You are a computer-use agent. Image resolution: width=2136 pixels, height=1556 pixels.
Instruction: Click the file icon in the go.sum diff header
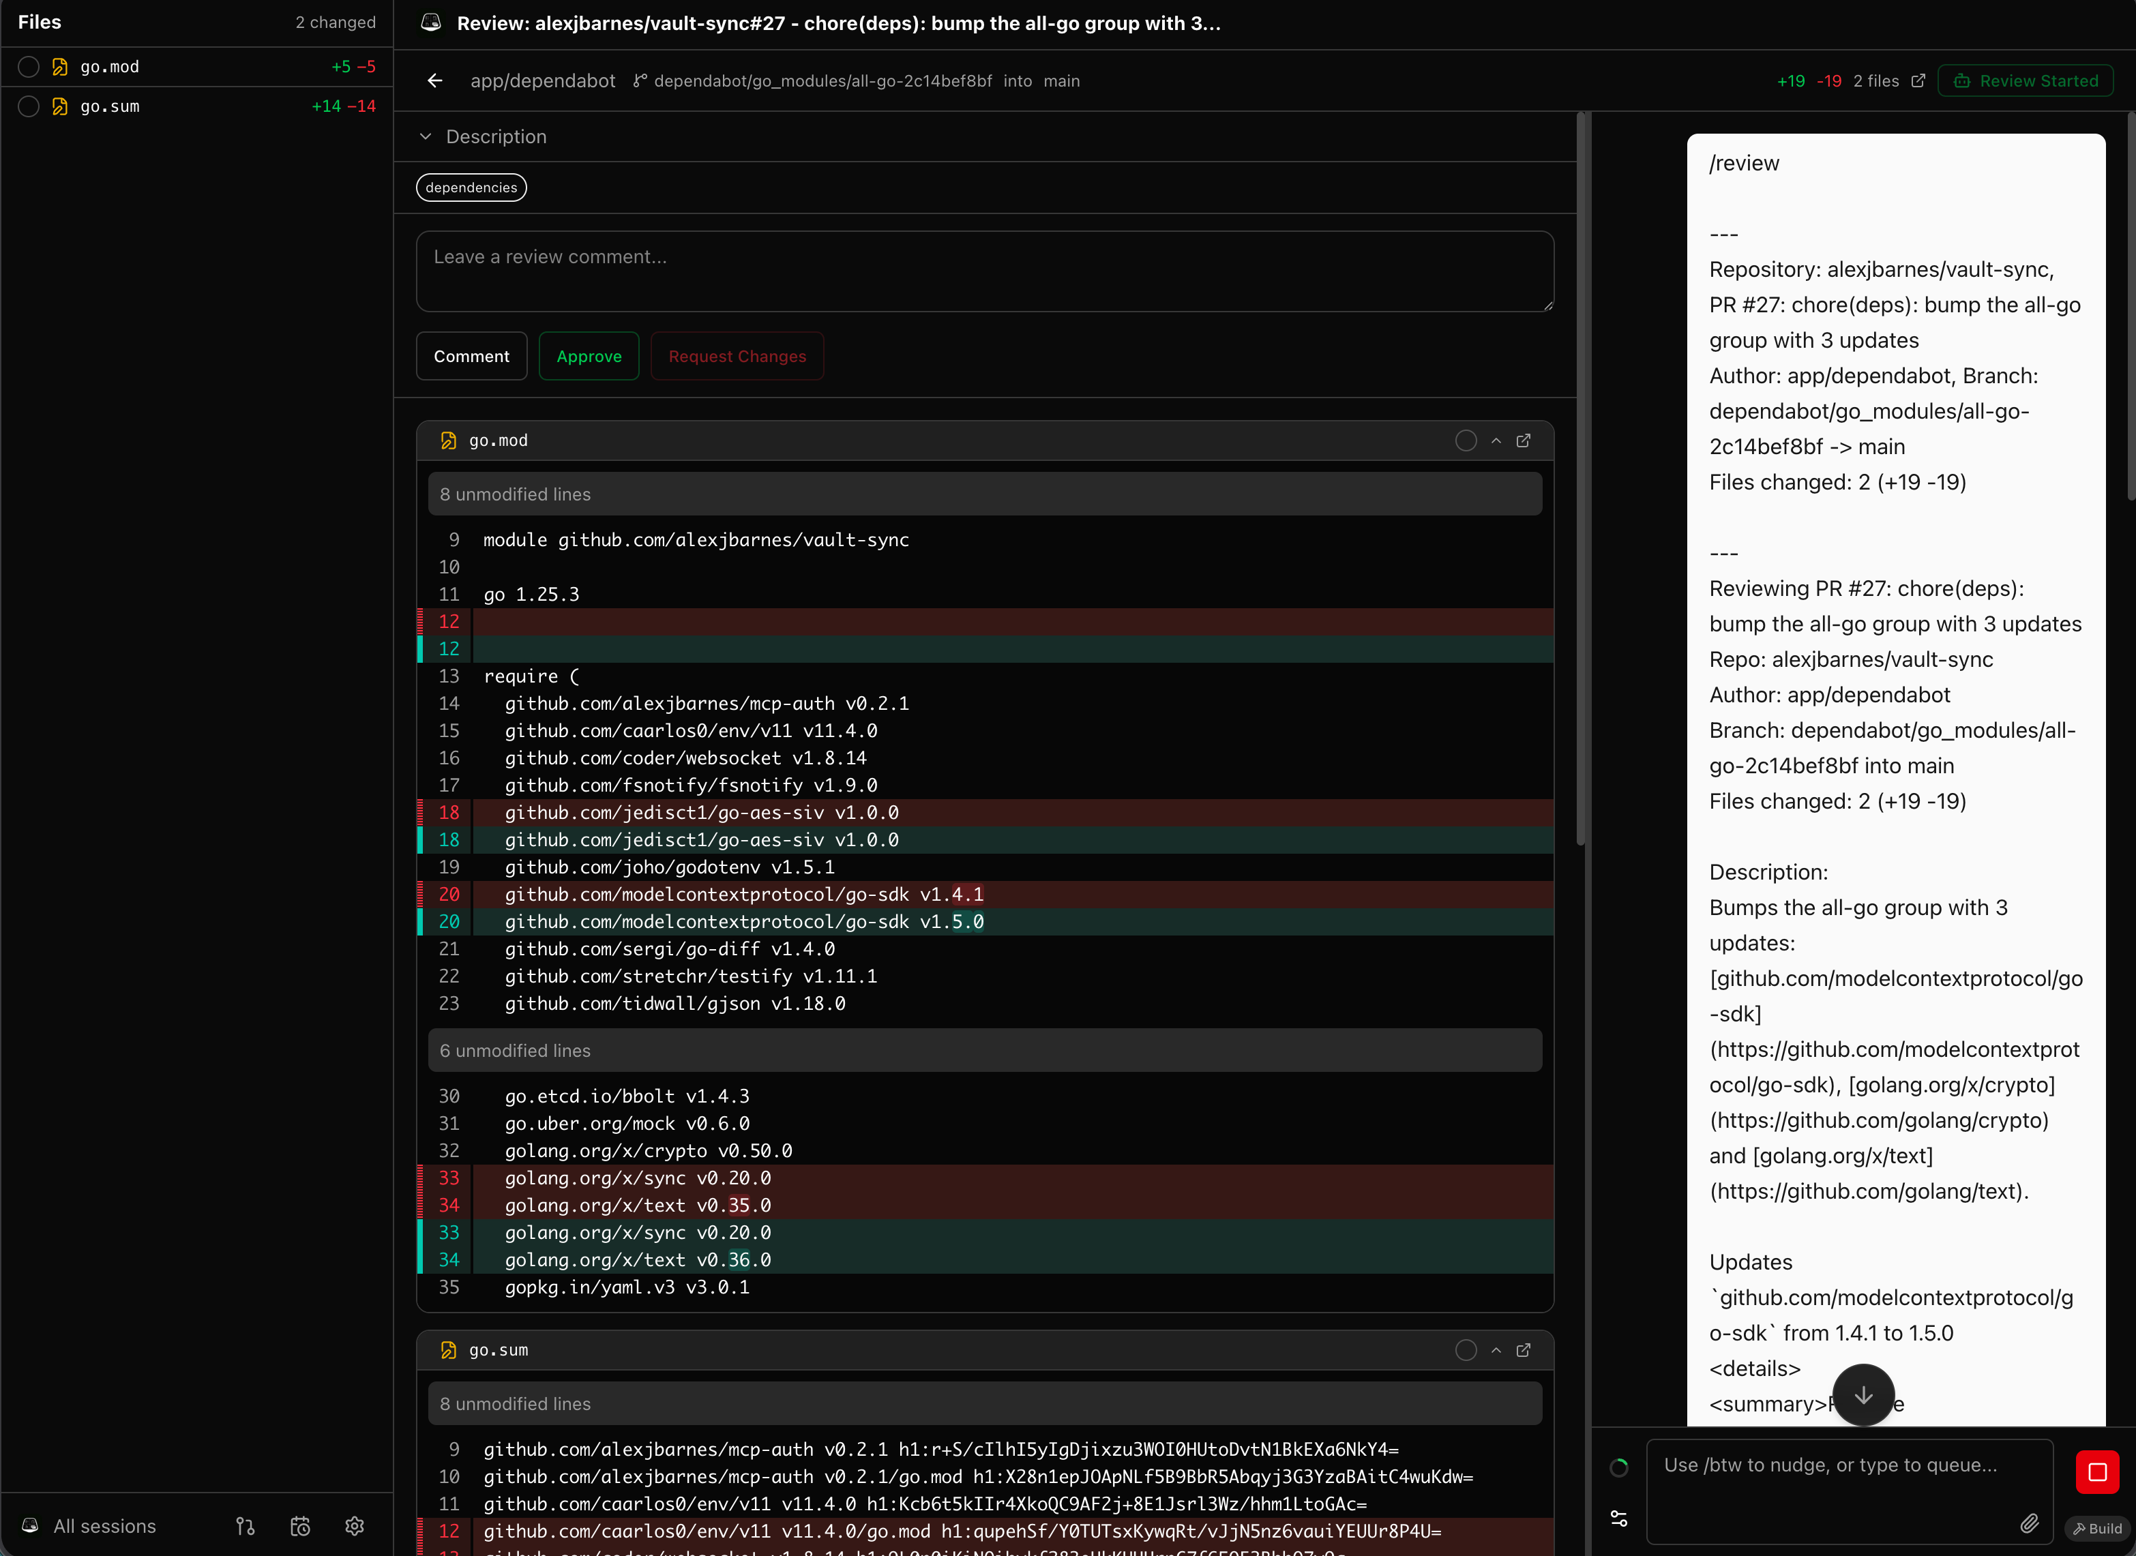click(x=448, y=1349)
